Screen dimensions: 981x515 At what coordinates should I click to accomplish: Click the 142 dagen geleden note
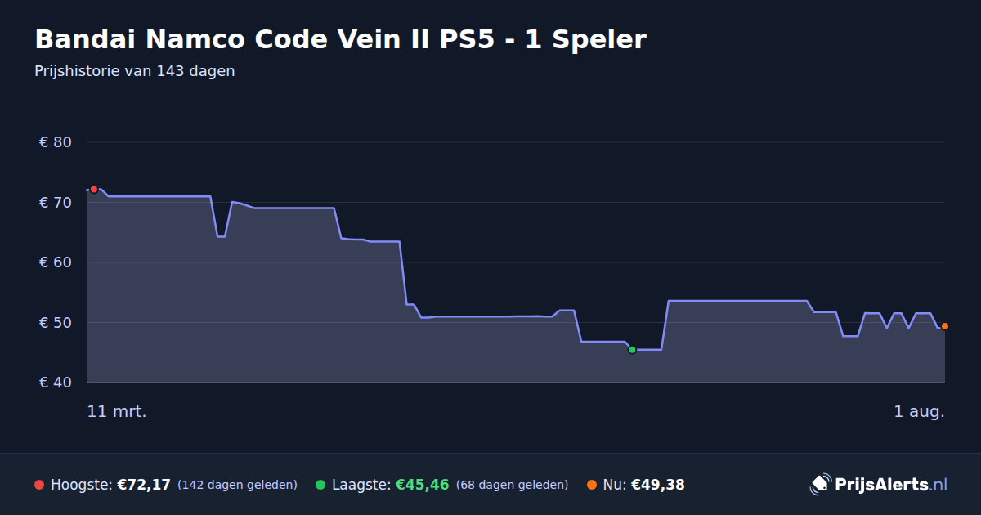pyautogui.click(x=237, y=485)
